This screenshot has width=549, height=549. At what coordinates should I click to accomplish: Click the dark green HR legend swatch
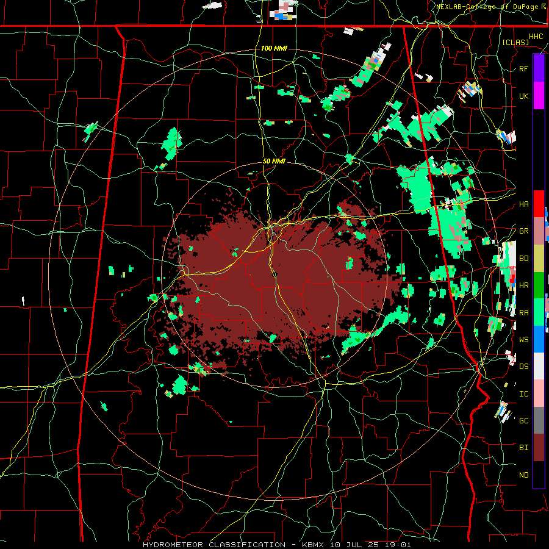539,285
